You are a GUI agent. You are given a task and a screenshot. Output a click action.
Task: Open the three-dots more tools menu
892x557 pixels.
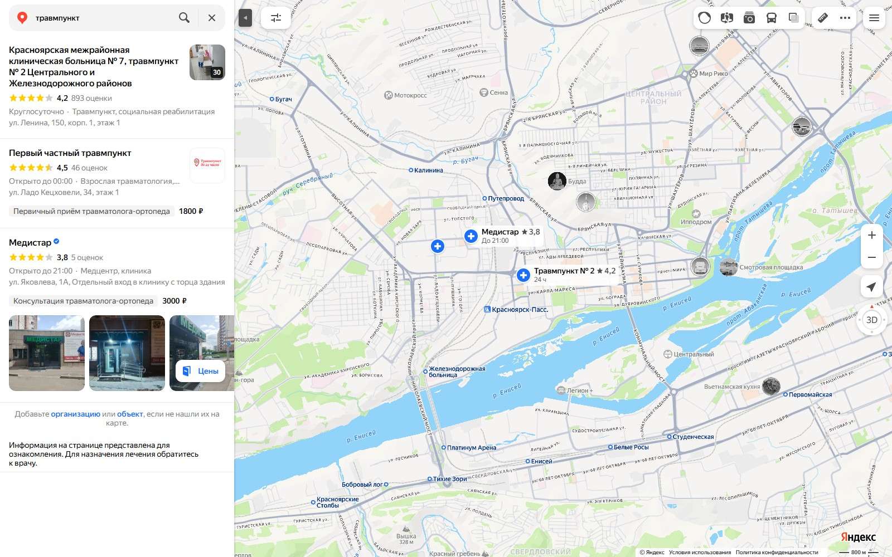[x=845, y=18]
